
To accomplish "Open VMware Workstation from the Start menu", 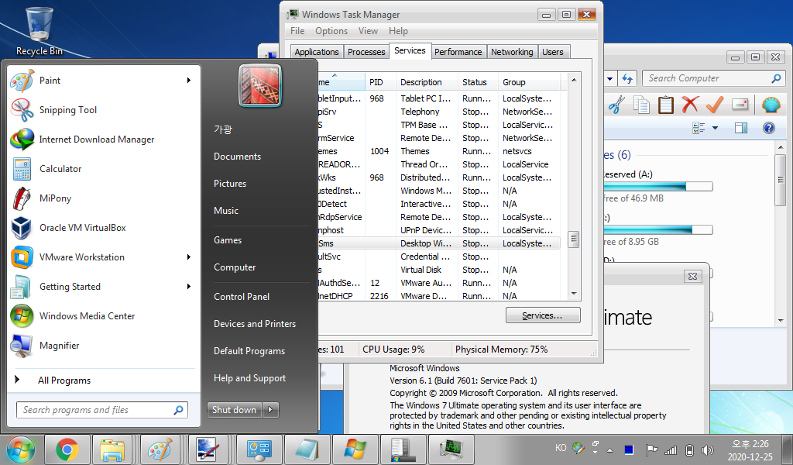I will tap(104, 257).
